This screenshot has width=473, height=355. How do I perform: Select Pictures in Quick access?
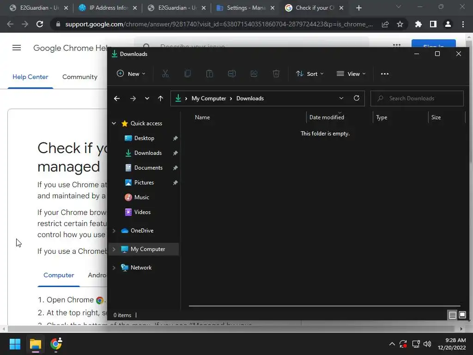(x=144, y=182)
